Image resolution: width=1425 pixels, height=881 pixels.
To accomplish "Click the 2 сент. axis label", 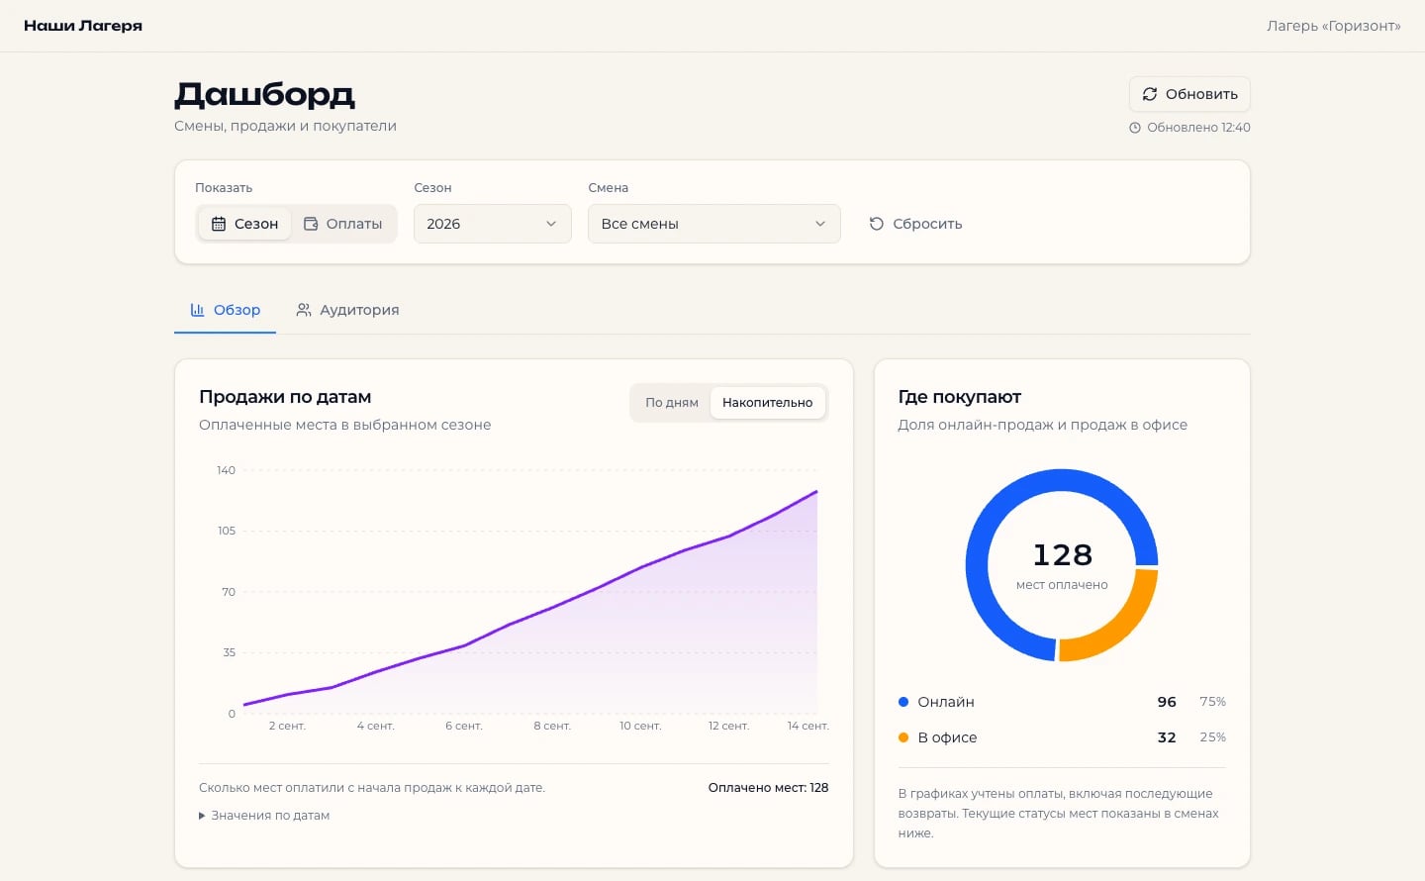I will click(x=288, y=727).
